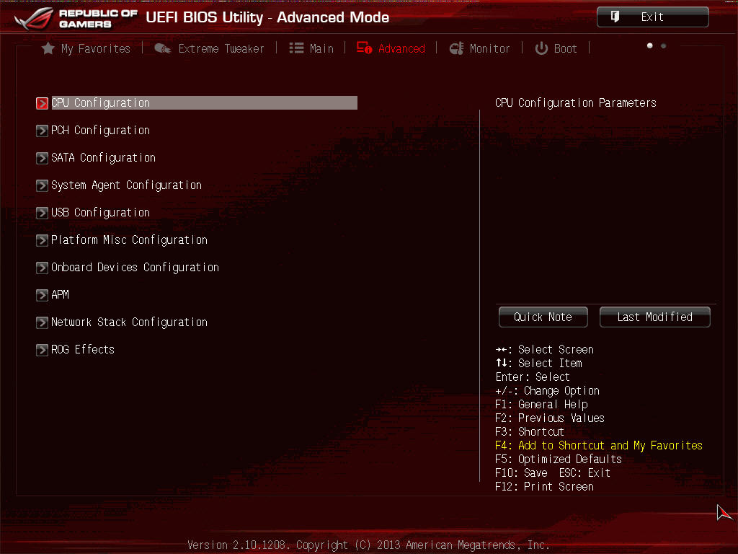
Task: Open the Onboard Devices Configuration entry
Action: click(x=135, y=267)
